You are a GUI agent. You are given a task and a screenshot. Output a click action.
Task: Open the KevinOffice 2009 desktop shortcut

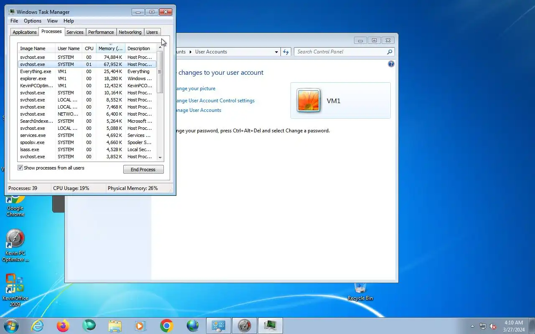tap(15, 290)
